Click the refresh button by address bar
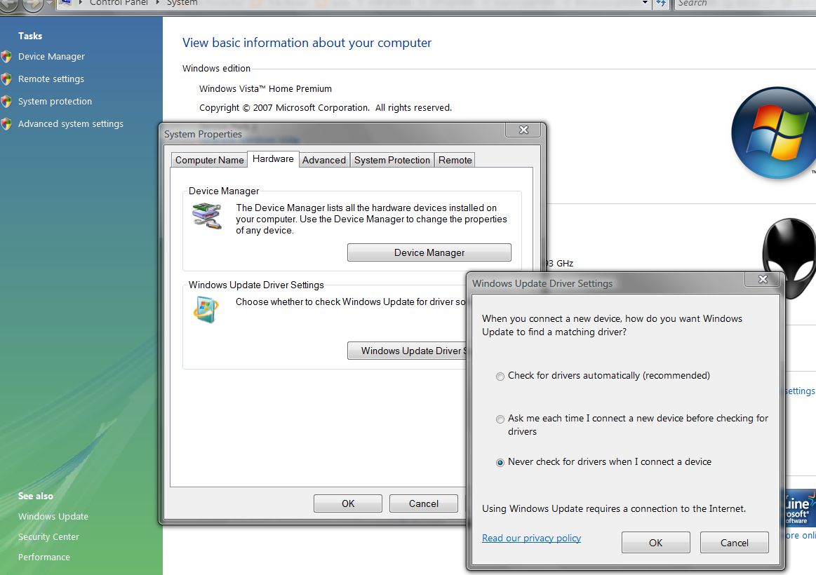The height and width of the screenshot is (575, 816). click(x=660, y=4)
